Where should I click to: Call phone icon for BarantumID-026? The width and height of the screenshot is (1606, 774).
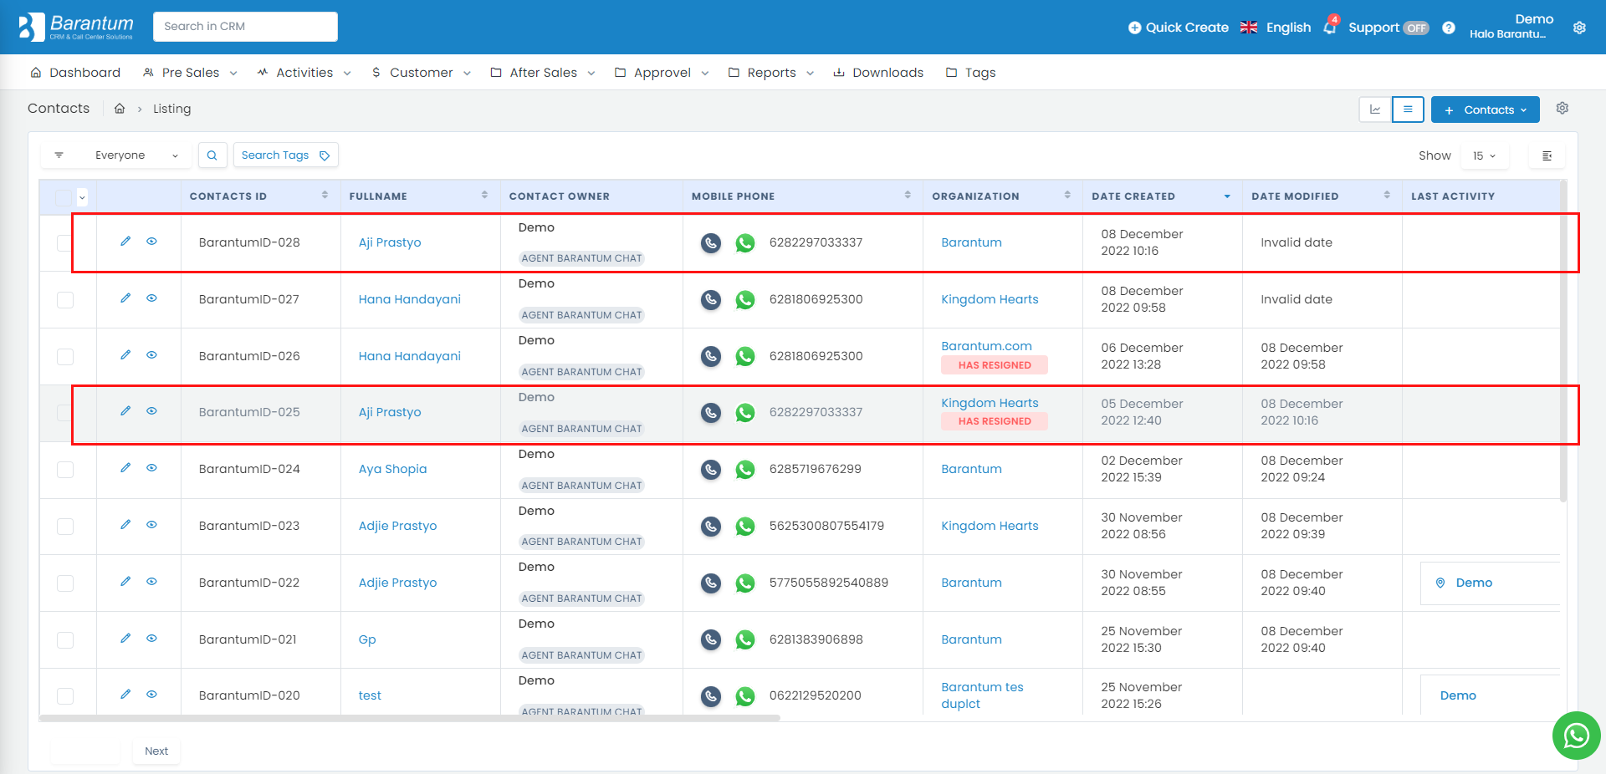711,356
